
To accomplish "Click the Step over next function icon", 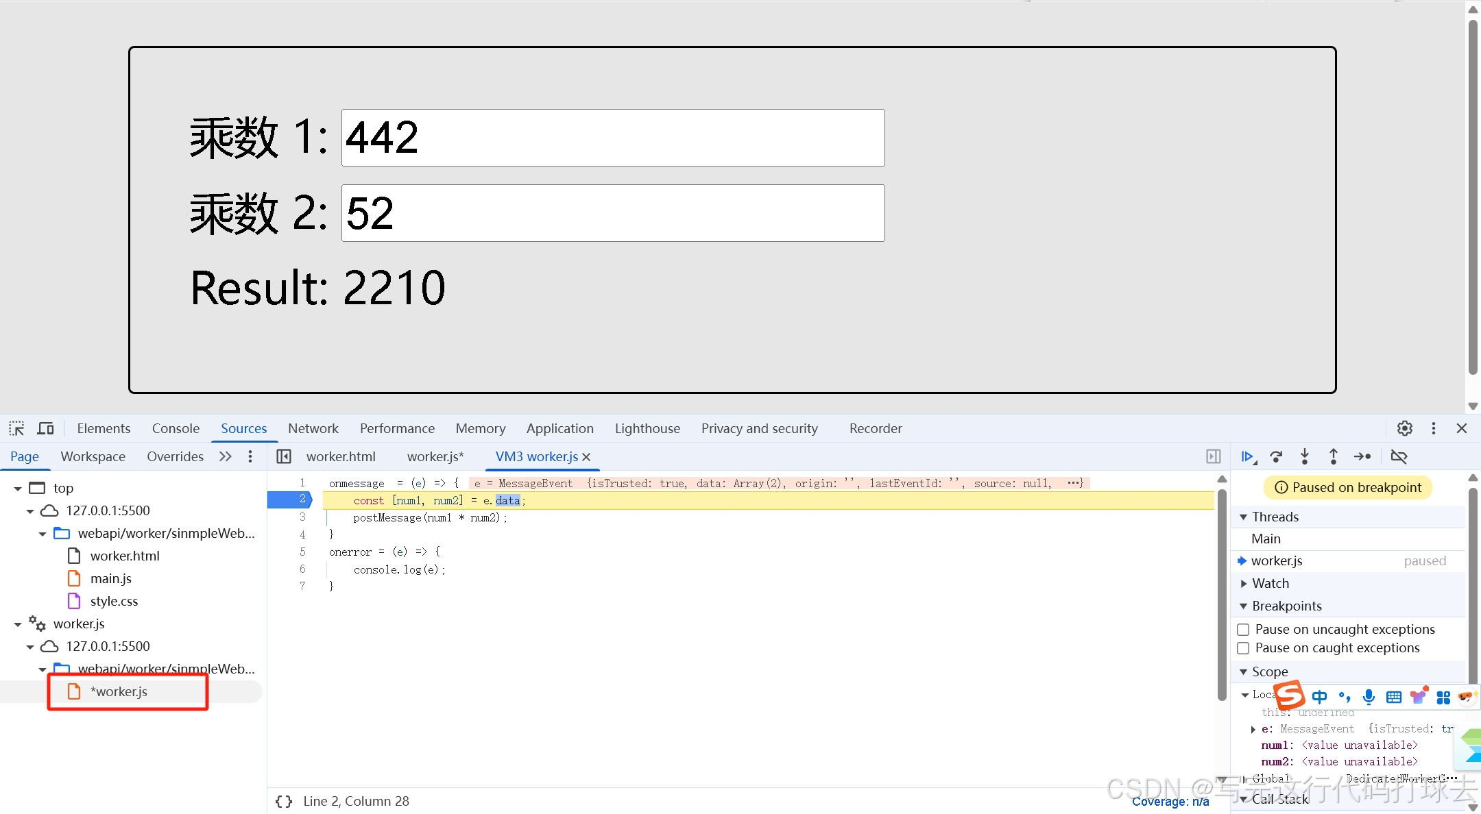I will point(1276,456).
